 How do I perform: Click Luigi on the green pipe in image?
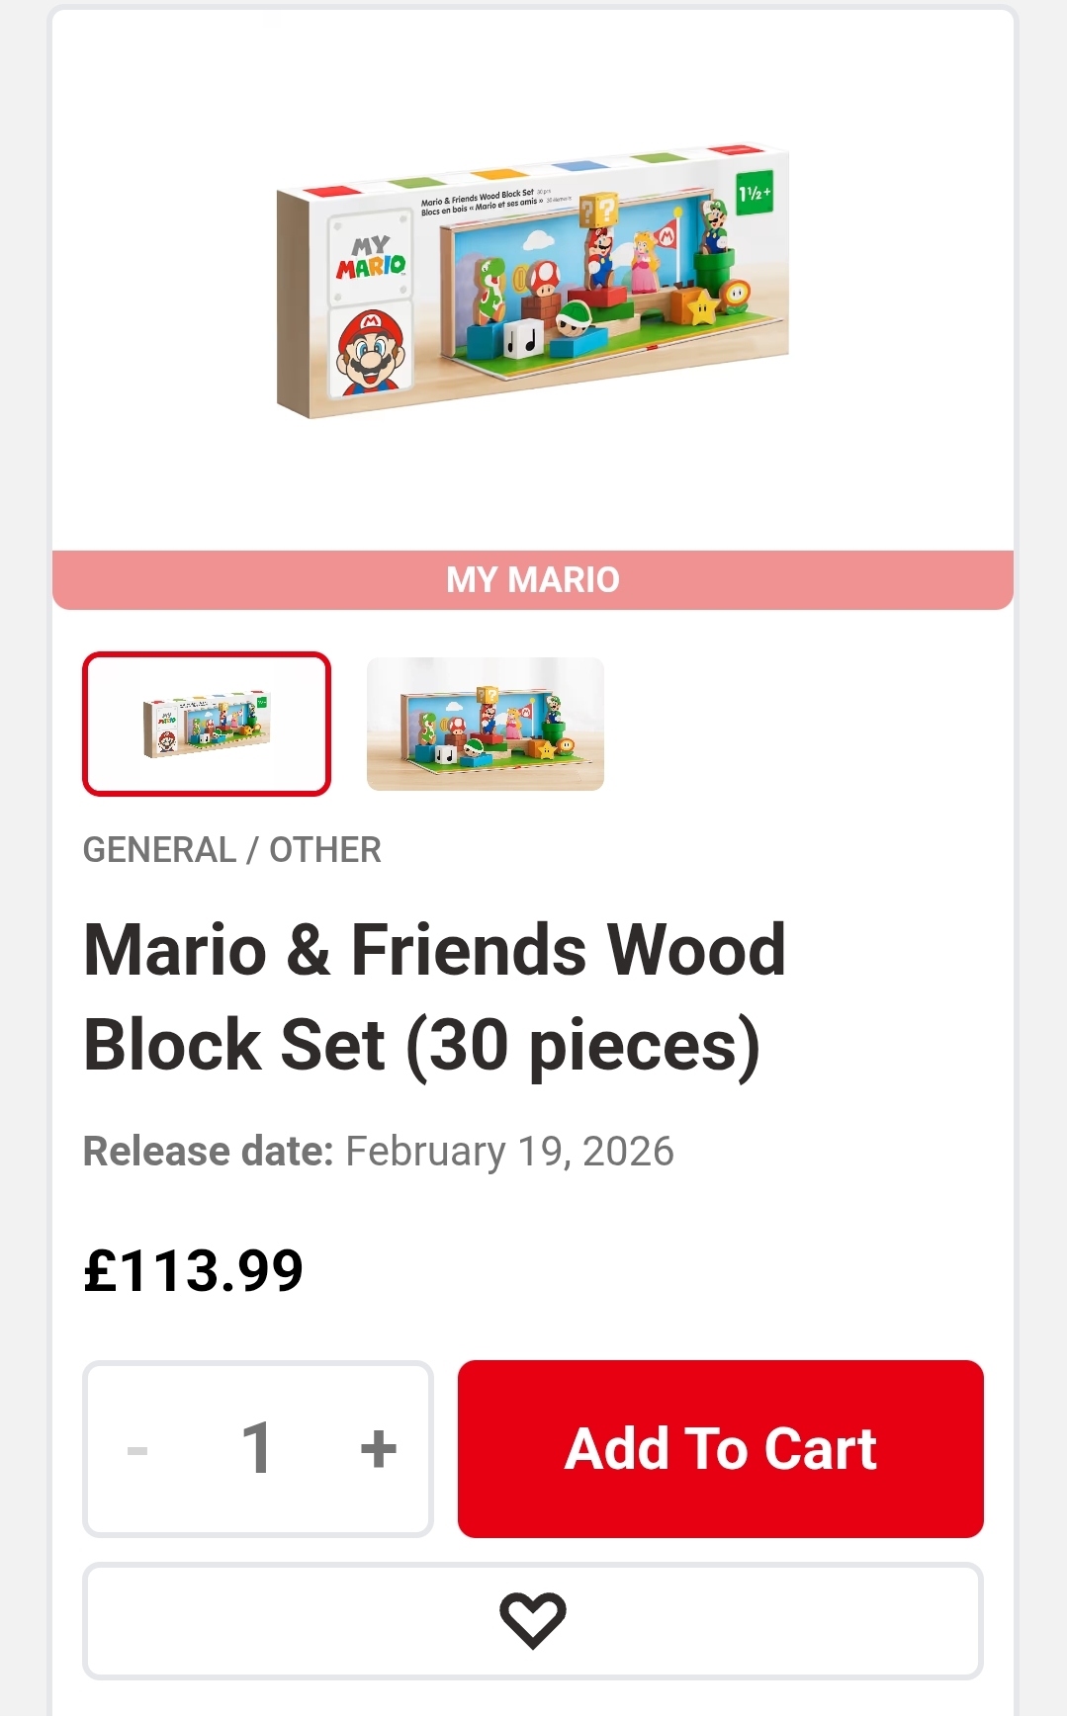[714, 226]
